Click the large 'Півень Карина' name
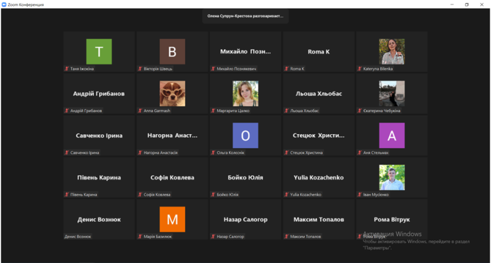The width and height of the screenshot is (491, 263). [x=99, y=177]
